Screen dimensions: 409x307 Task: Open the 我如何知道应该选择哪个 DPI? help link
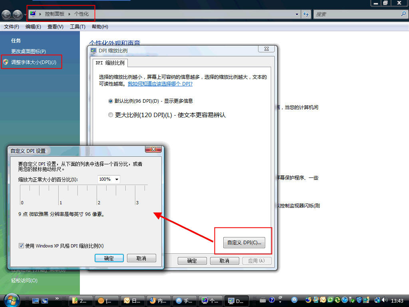pyautogui.click(x=160, y=84)
